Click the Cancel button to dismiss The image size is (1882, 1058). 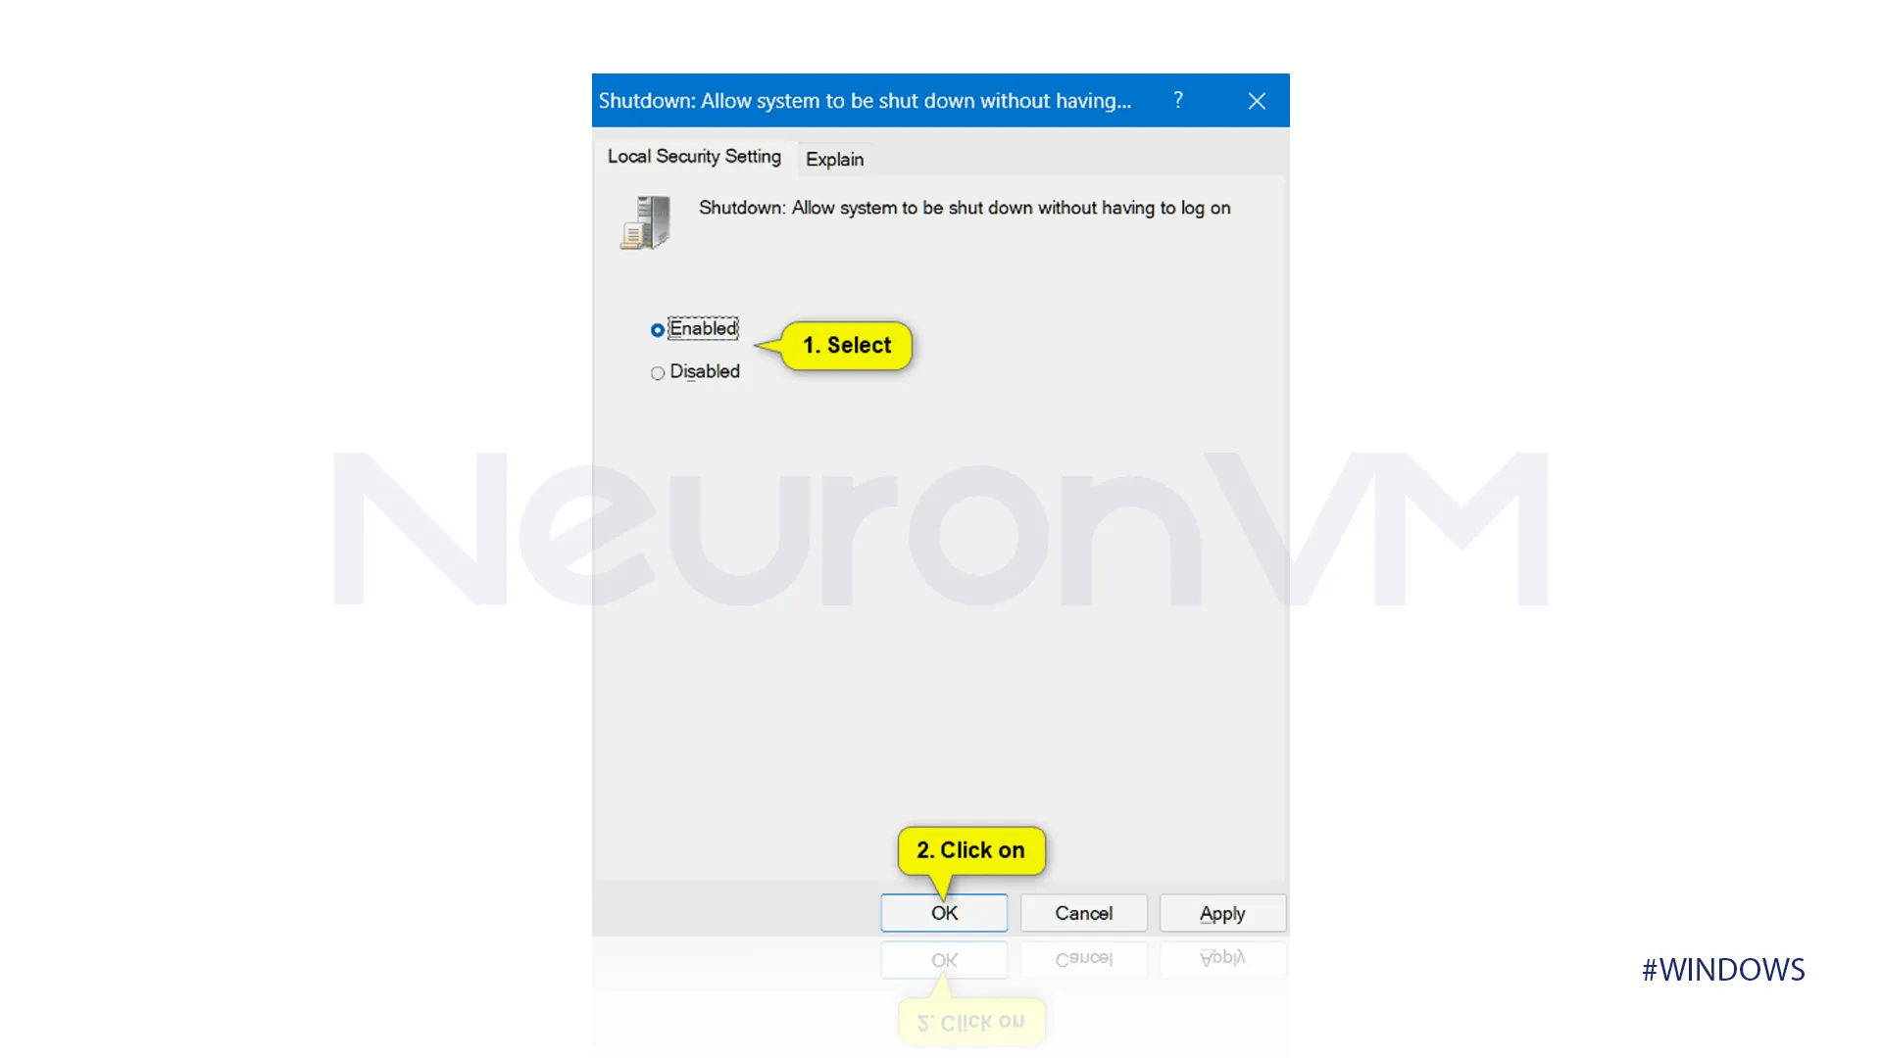(1083, 912)
